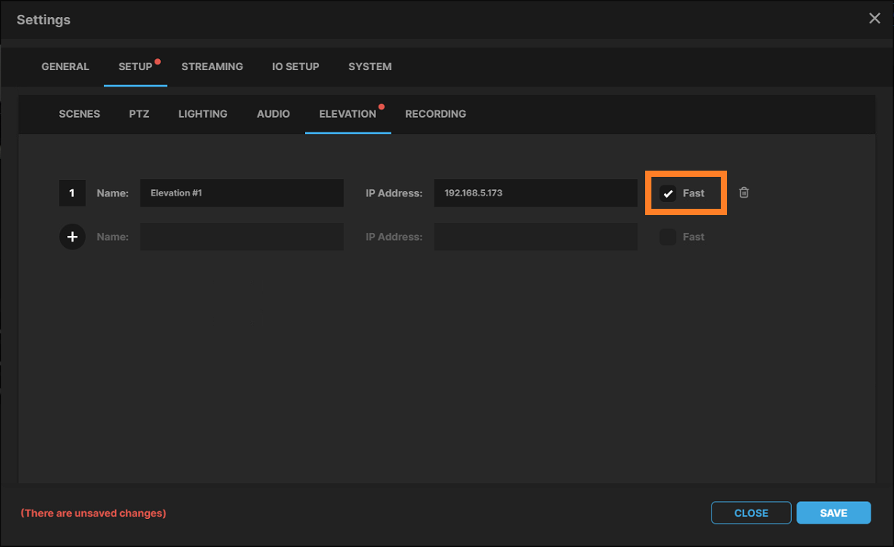The height and width of the screenshot is (547, 894).
Task: Go to the IO SETUP tab
Action: tap(296, 66)
